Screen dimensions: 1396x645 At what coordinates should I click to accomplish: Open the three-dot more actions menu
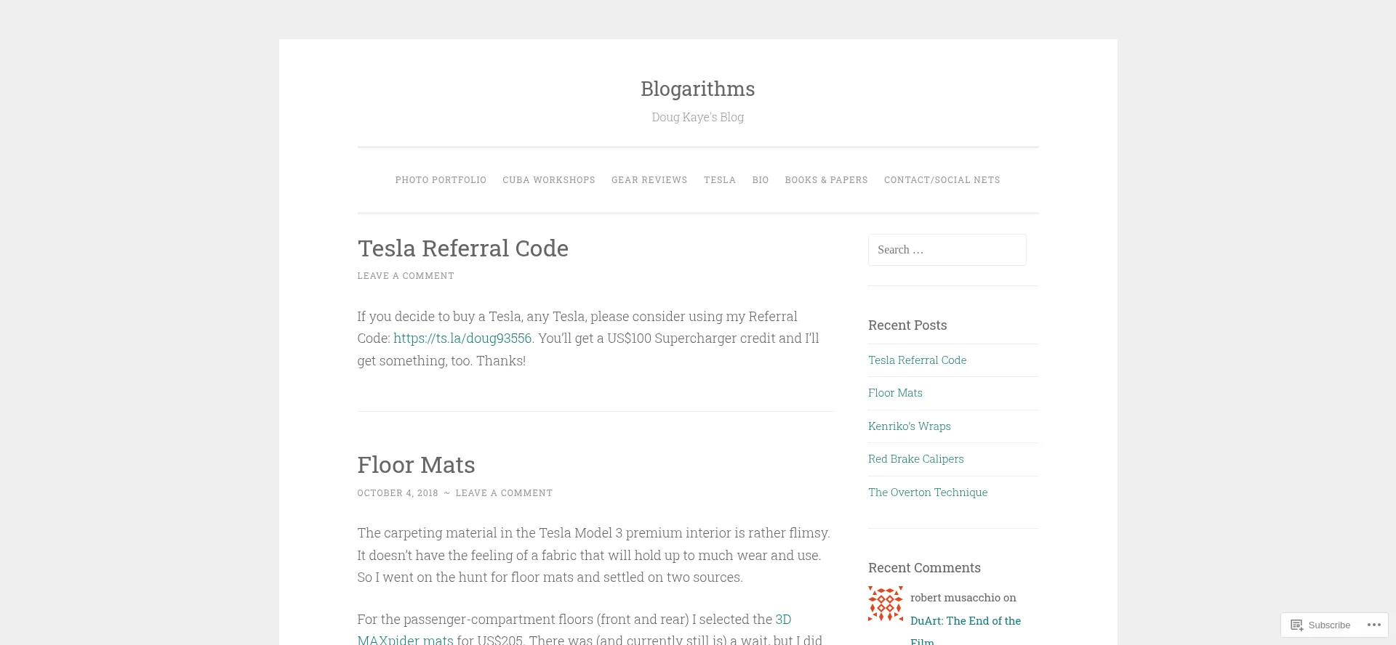coord(1373,625)
